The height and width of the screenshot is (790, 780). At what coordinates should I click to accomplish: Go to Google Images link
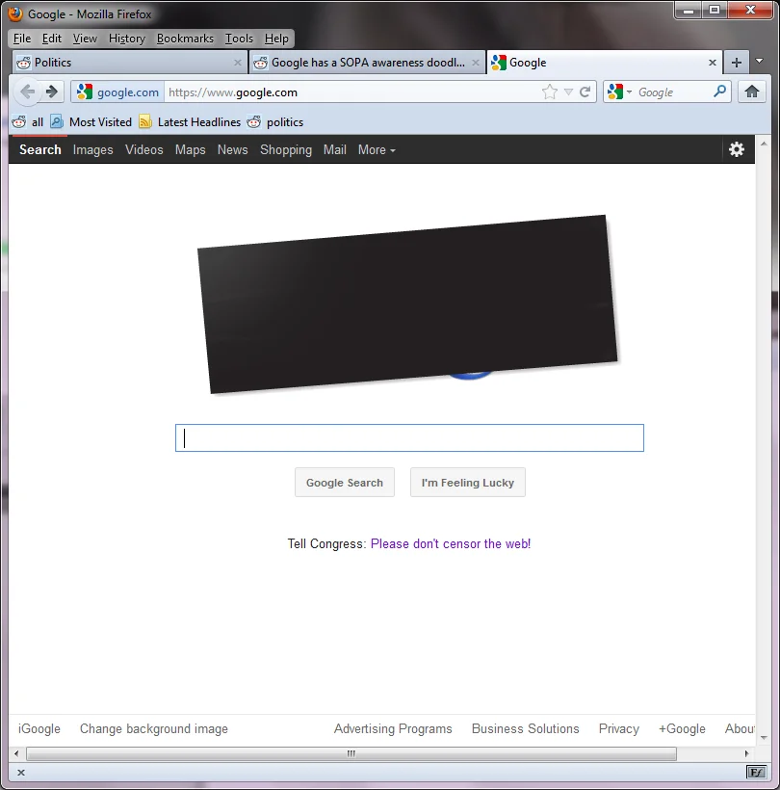click(92, 149)
